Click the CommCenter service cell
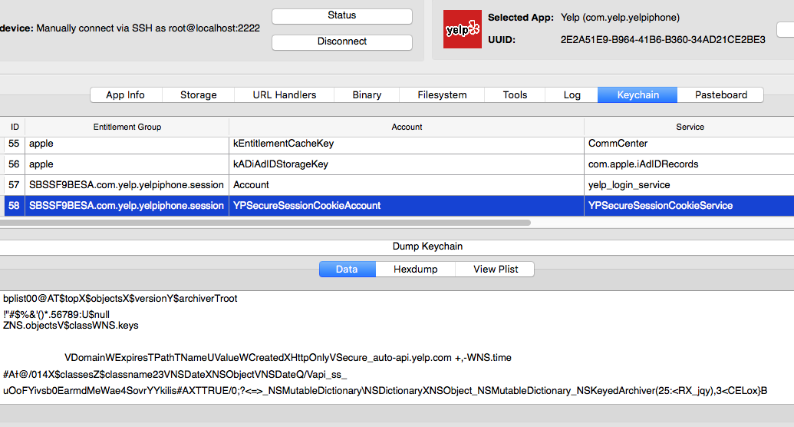The height and width of the screenshot is (427, 794). (689, 144)
